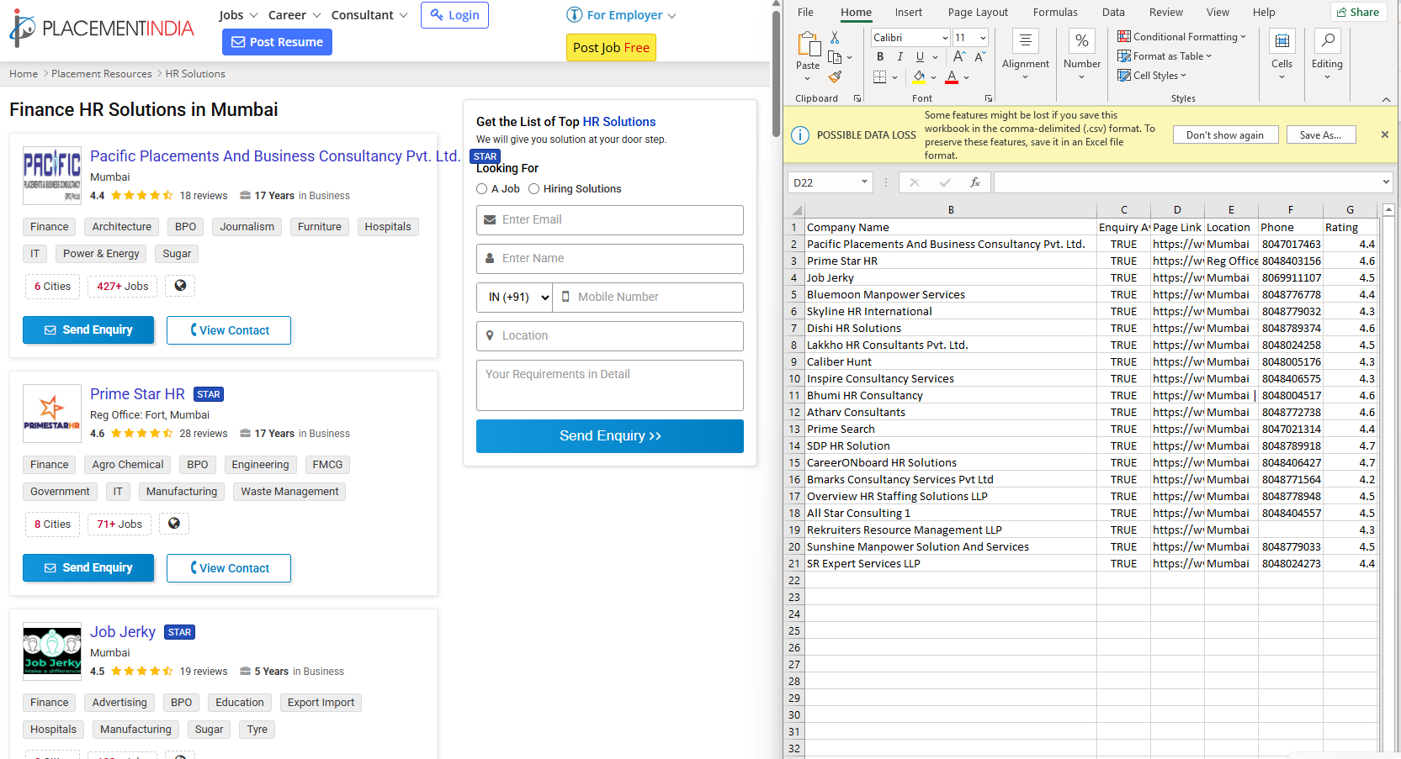
Task: Open the Font Color picker
Action: (952, 76)
